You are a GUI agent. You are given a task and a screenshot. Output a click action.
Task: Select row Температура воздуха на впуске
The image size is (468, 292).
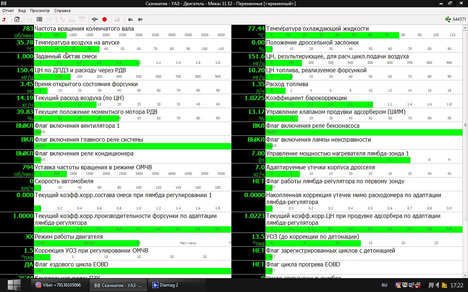point(116,46)
